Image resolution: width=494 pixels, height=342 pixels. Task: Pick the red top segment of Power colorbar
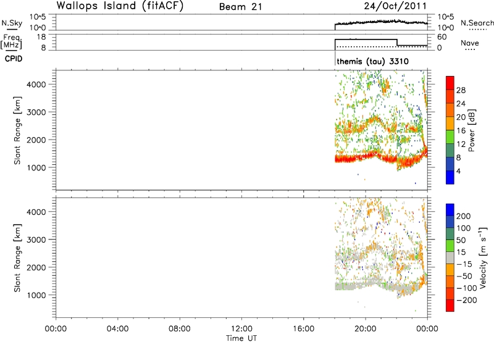(x=450, y=83)
